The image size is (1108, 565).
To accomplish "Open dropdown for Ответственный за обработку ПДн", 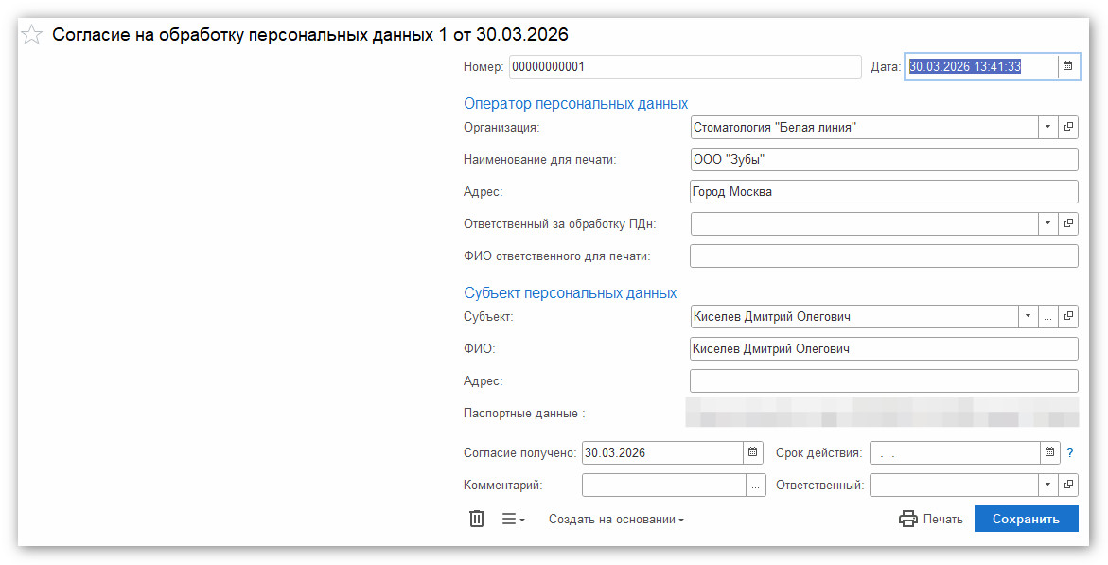I will pos(1047,223).
